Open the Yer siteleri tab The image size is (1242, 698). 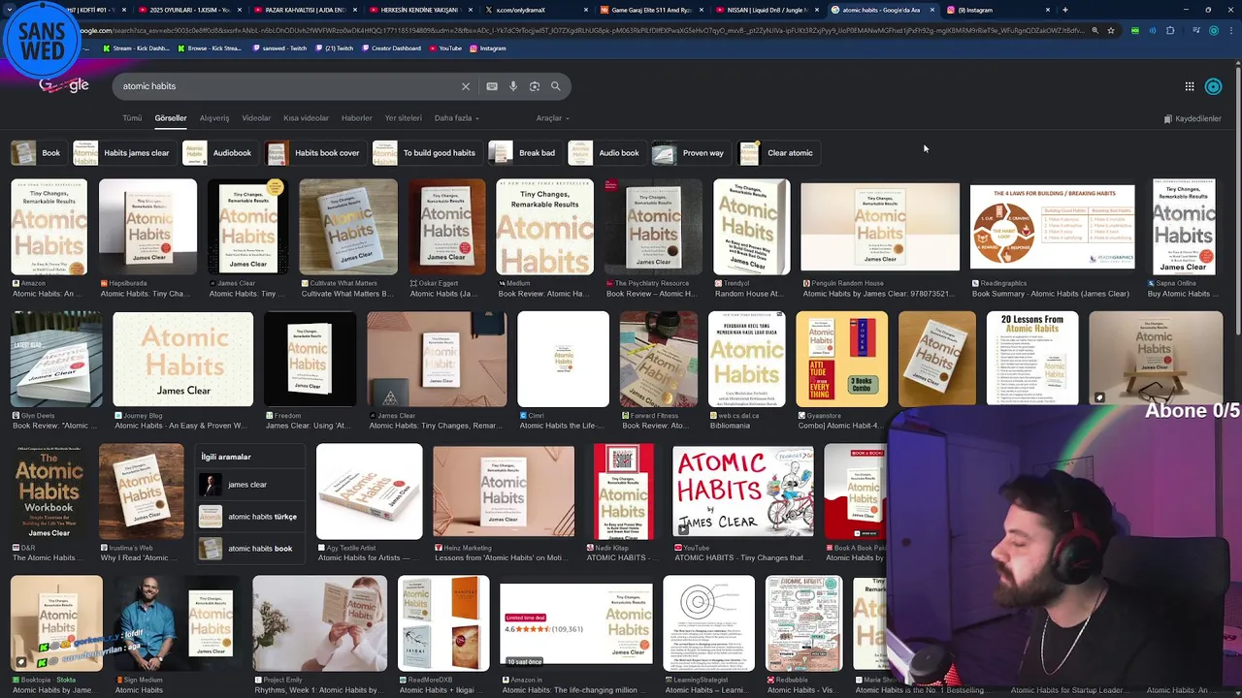pyautogui.click(x=403, y=118)
